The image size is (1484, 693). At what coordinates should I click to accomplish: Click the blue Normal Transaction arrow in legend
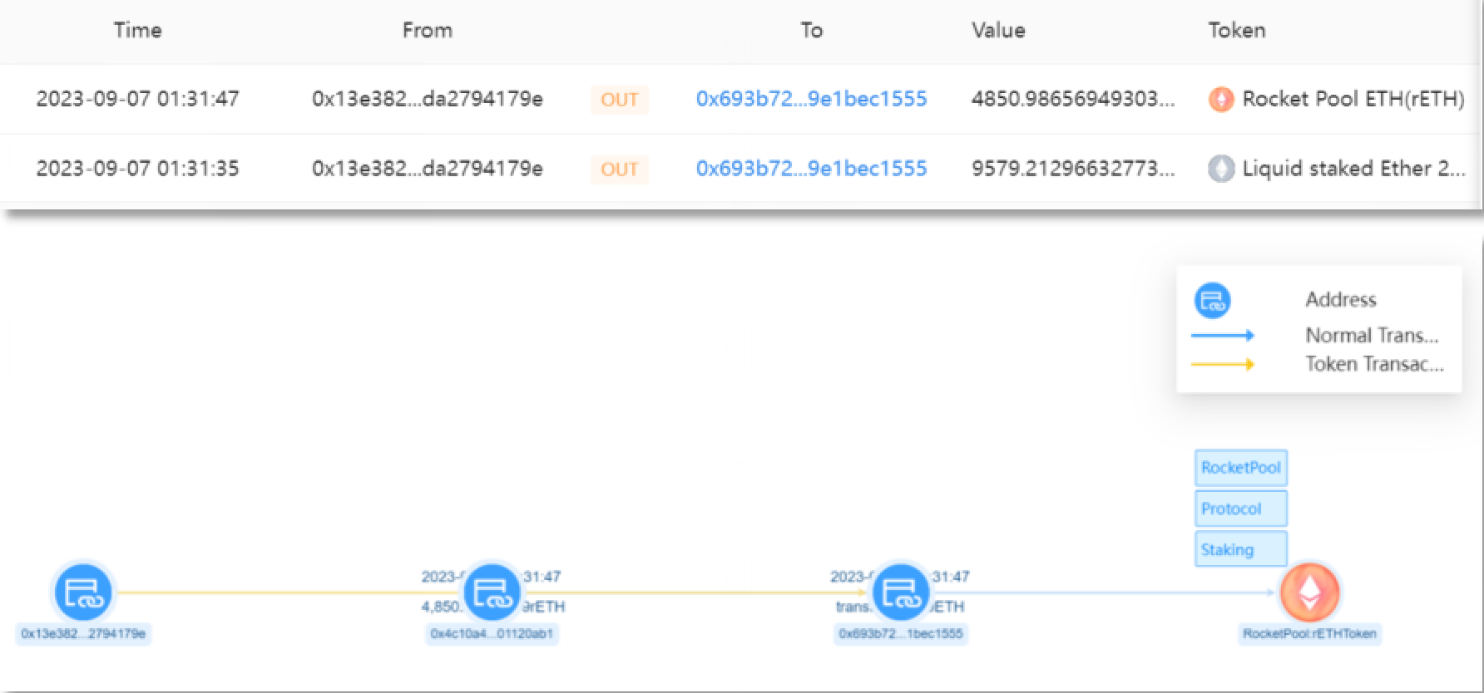coord(1223,336)
